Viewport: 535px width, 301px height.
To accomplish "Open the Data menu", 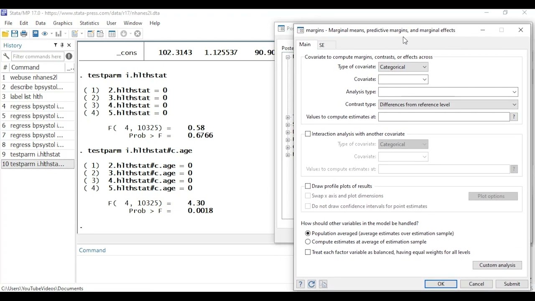I will 41,23.
